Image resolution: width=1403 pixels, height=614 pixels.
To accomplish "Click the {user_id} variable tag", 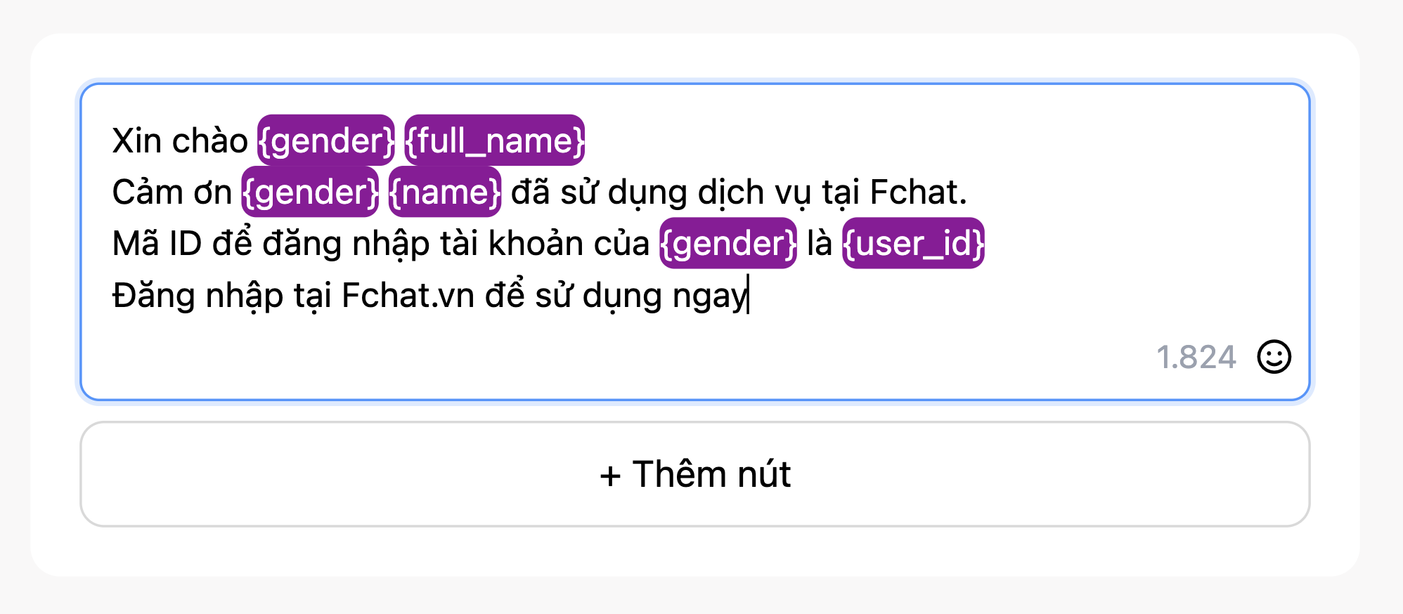I will pos(913,244).
